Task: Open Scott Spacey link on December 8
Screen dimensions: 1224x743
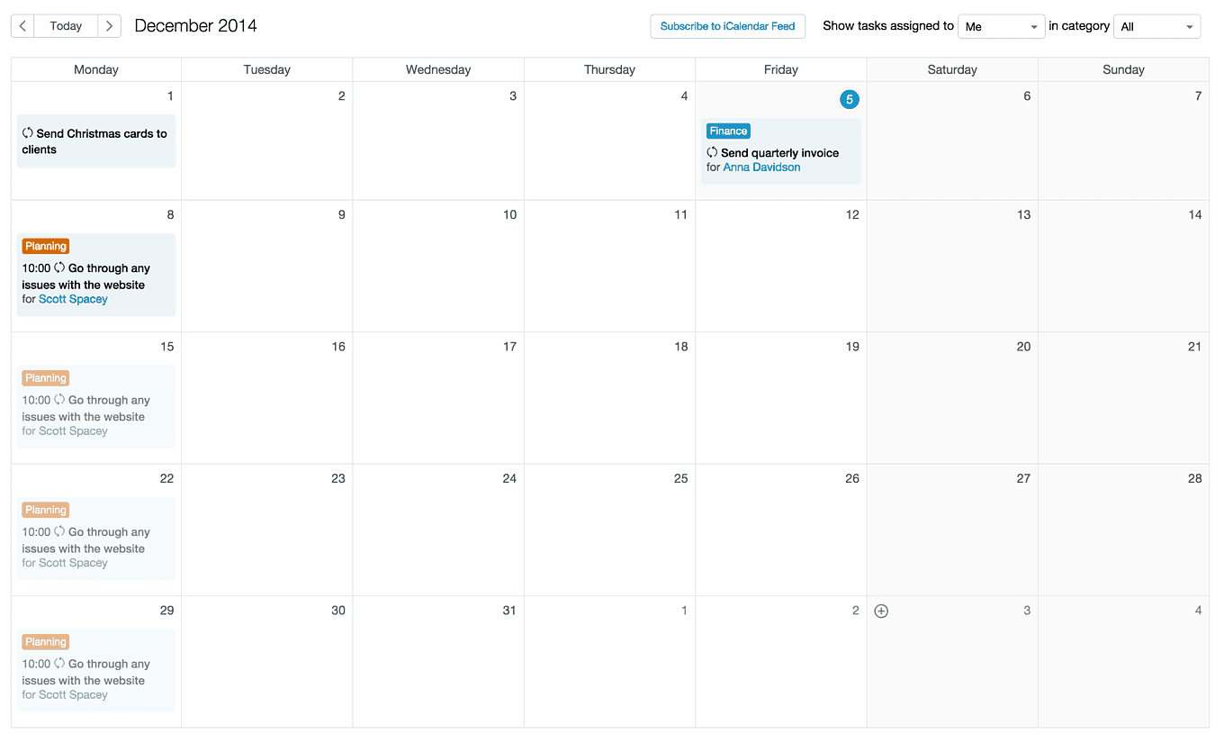Action: click(73, 299)
